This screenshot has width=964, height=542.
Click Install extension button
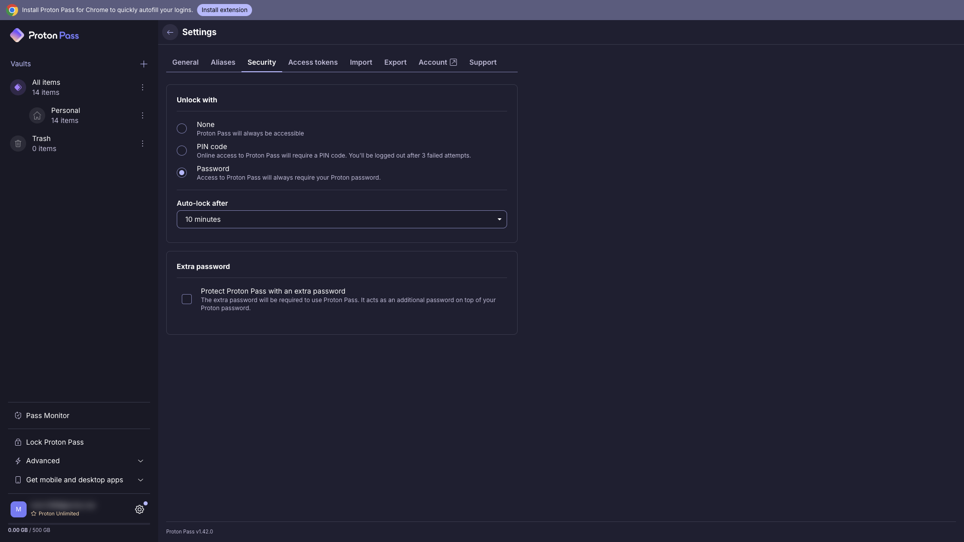[x=224, y=10]
